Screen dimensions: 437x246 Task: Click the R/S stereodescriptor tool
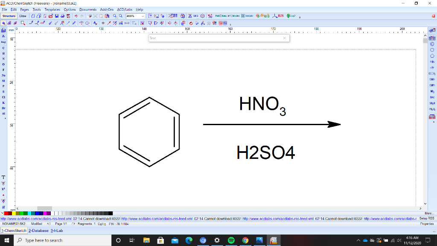pyautogui.click(x=280, y=16)
